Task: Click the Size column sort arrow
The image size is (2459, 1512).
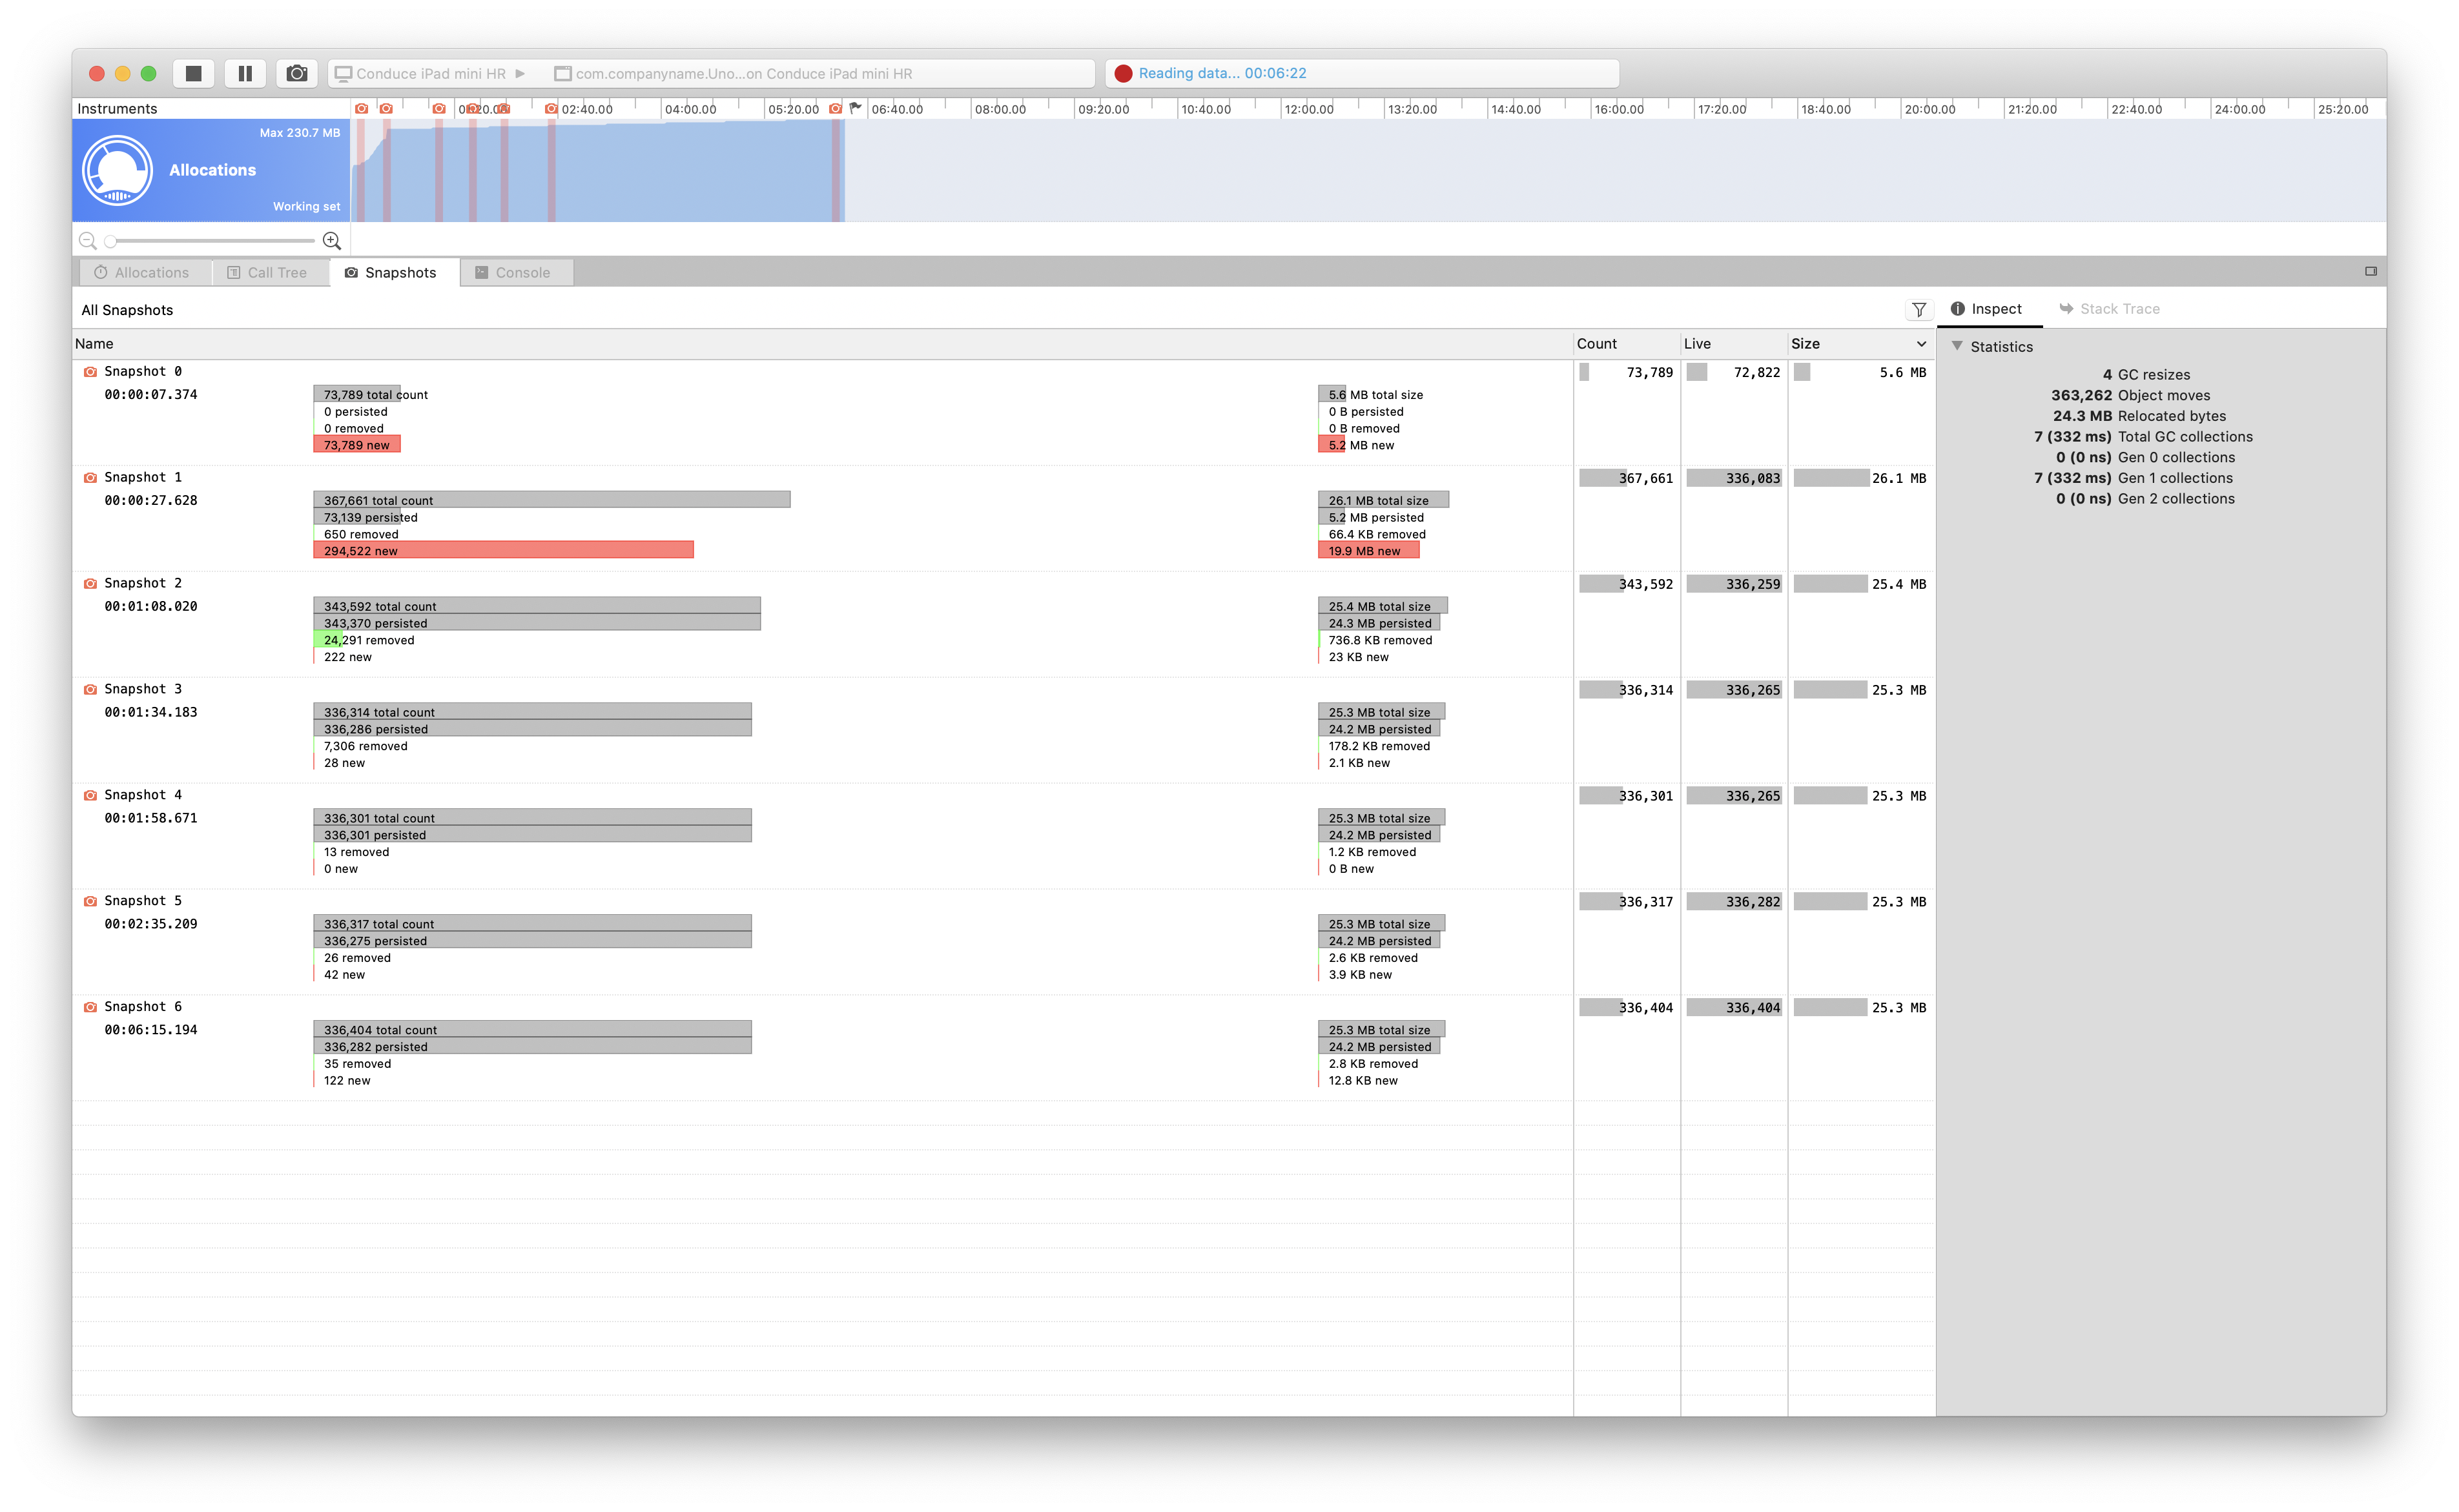Action: point(1921,344)
